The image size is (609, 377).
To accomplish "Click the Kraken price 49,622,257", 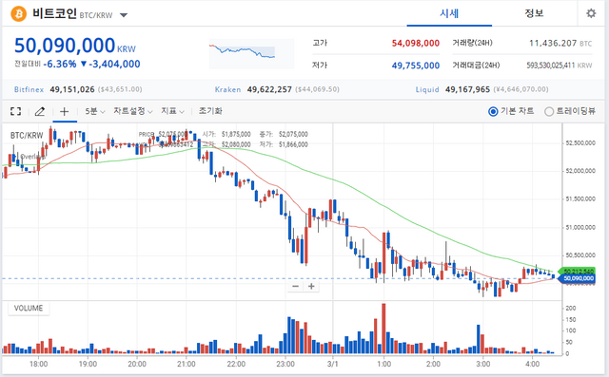I will coord(269,89).
